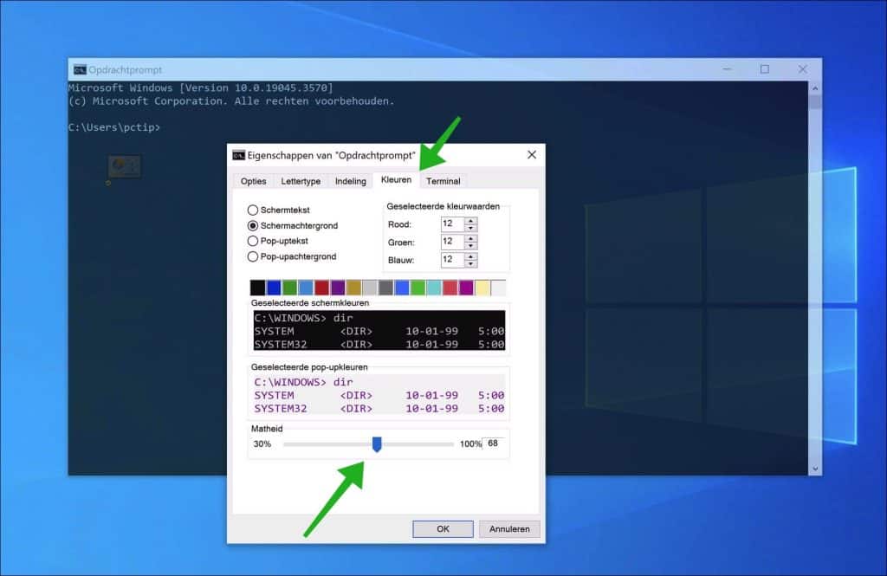
Task: Click the Rood value input field
Action: click(x=452, y=224)
